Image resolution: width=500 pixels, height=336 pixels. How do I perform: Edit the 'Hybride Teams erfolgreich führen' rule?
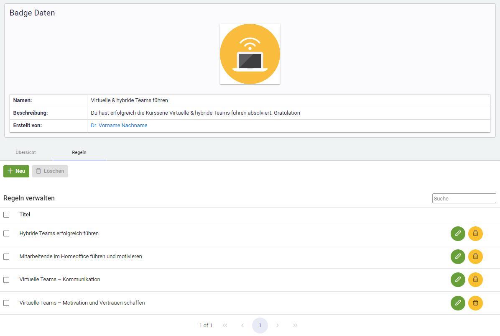[458, 233]
